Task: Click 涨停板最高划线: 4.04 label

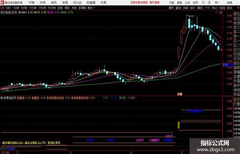Action: [x=83, y=98]
